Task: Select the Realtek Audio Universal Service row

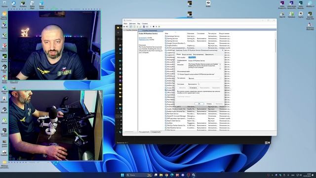Action: pos(197,111)
